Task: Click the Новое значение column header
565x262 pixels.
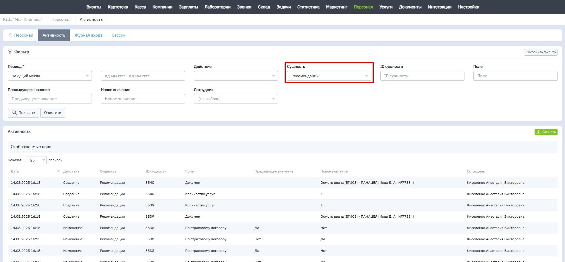Action: 334,171
